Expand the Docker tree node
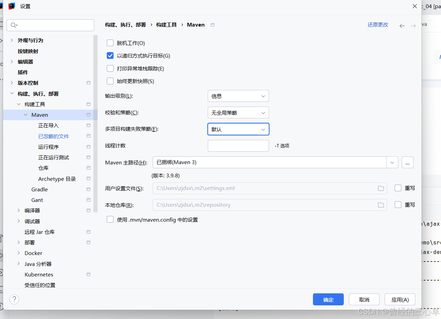This screenshot has width=441, height=319. click(19, 253)
